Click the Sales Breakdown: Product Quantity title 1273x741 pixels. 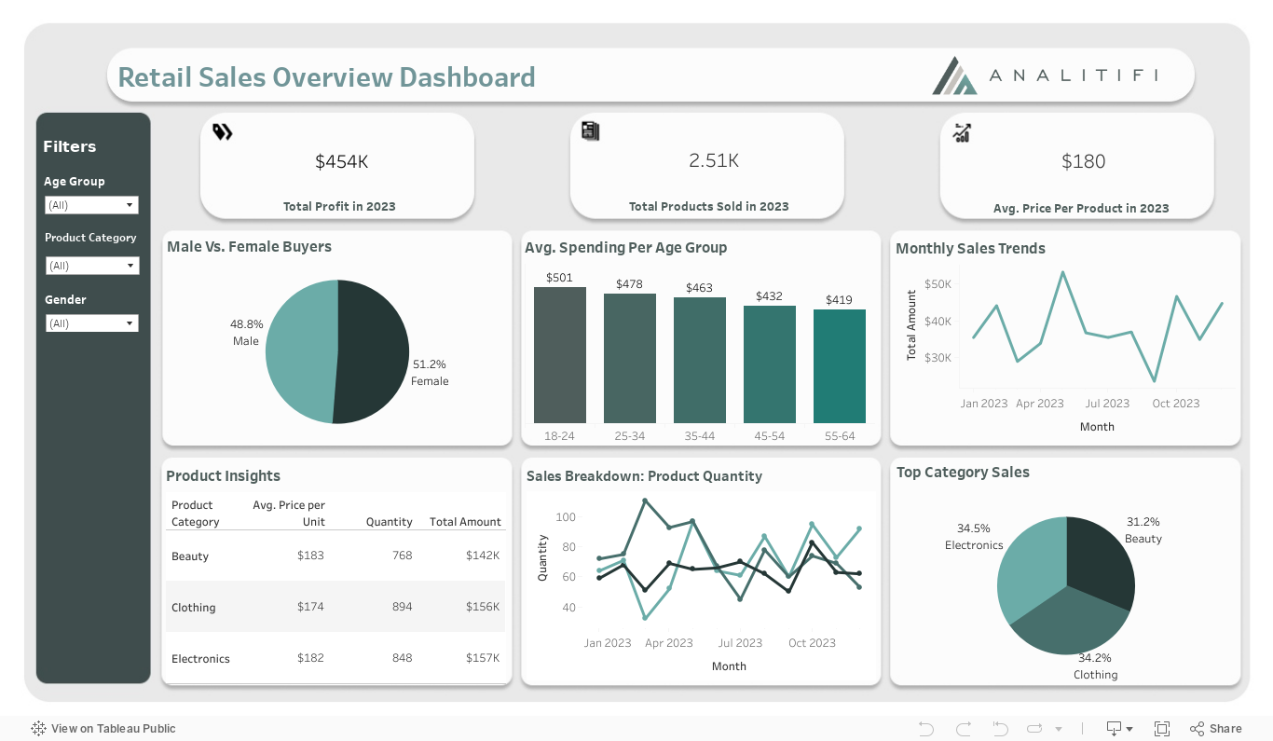coord(644,476)
